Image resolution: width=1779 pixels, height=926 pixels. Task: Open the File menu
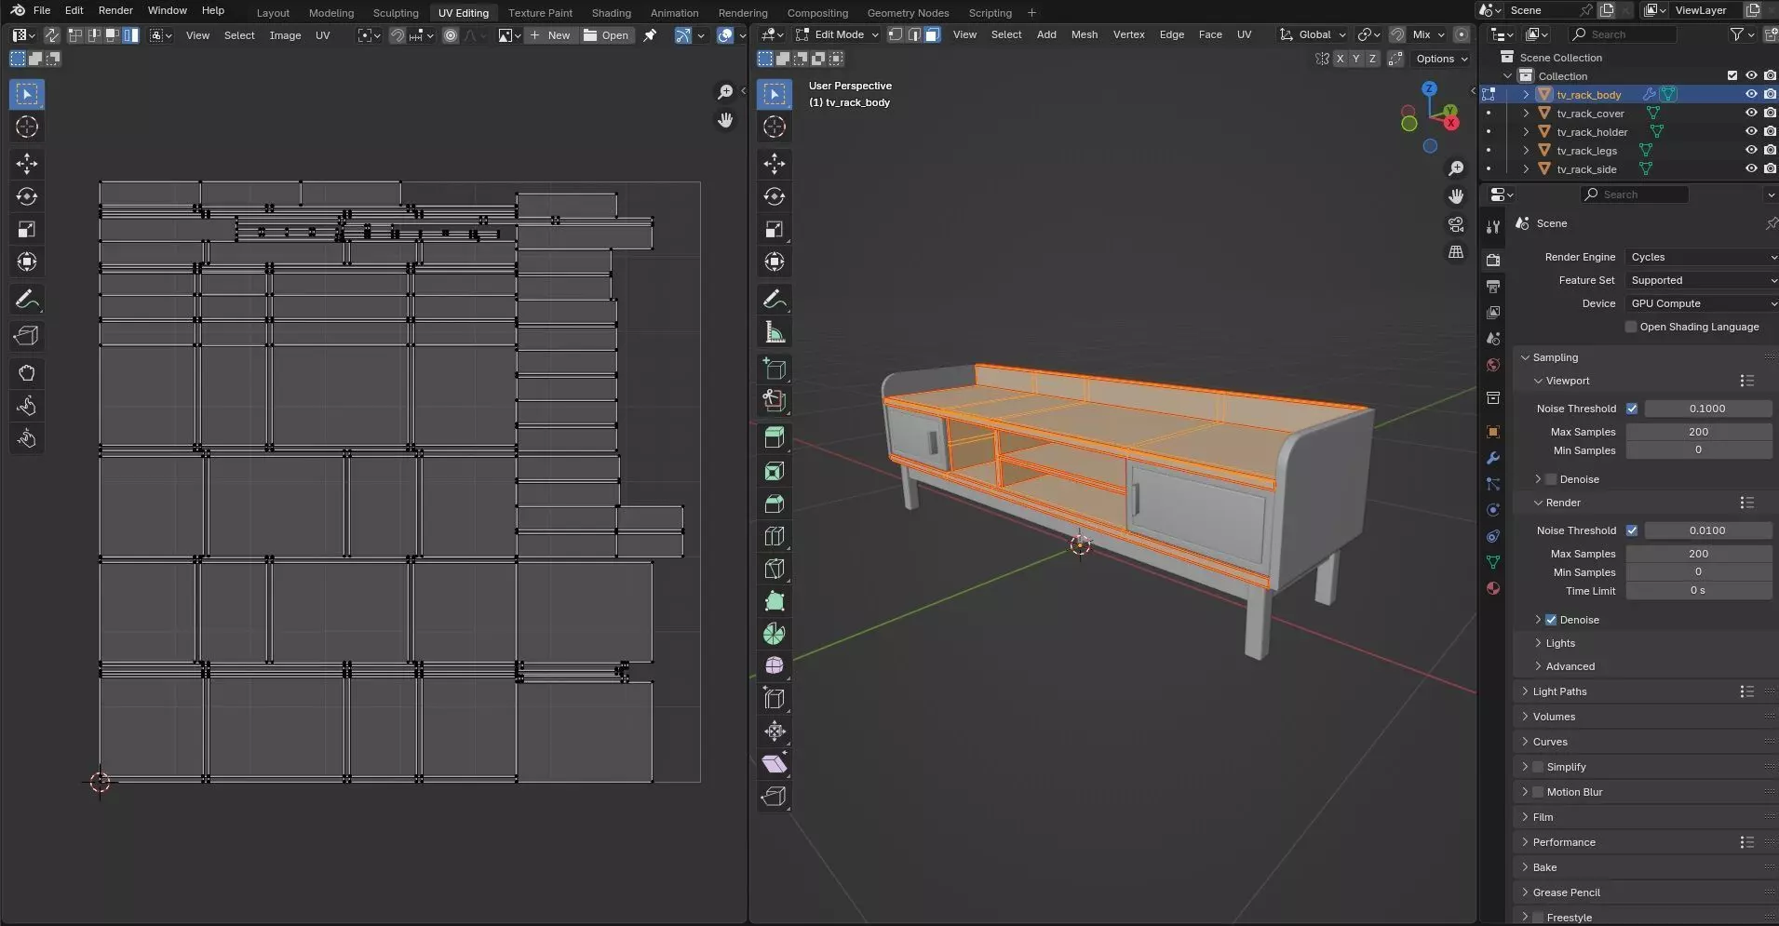[x=42, y=10]
